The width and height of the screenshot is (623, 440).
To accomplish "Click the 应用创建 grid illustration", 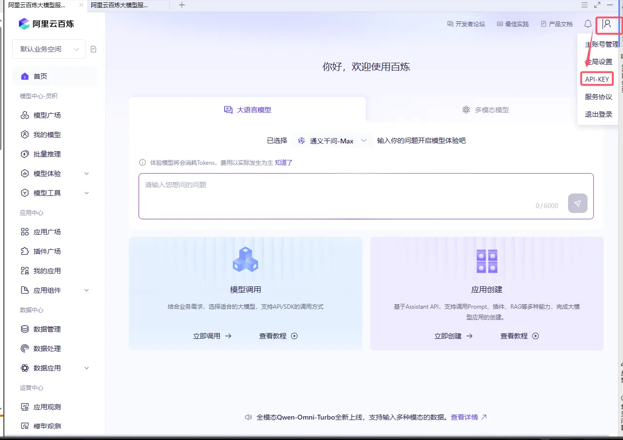I will tap(487, 261).
